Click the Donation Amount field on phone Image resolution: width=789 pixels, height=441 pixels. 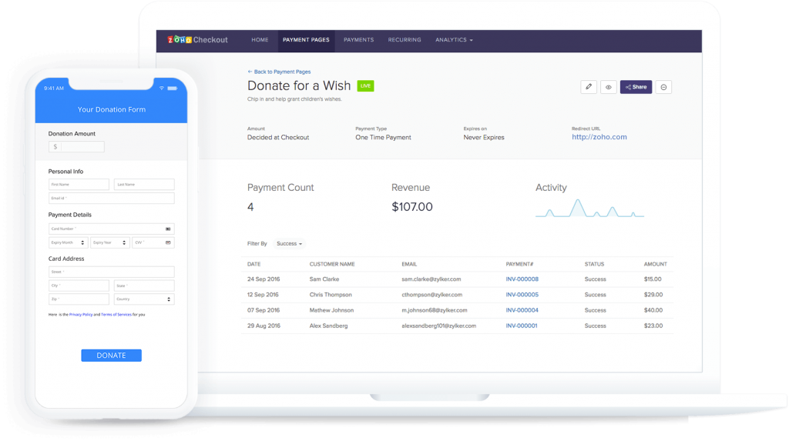click(76, 147)
